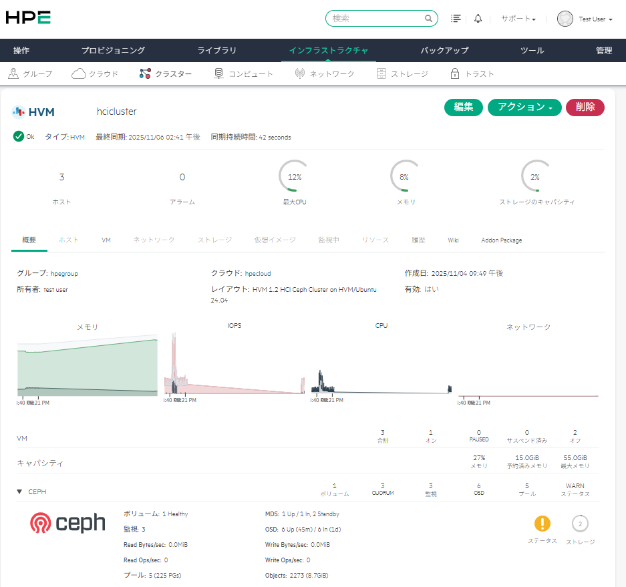This screenshot has height=587, width=626.
Task: Click the トラスト lock icon
Action: click(455, 74)
